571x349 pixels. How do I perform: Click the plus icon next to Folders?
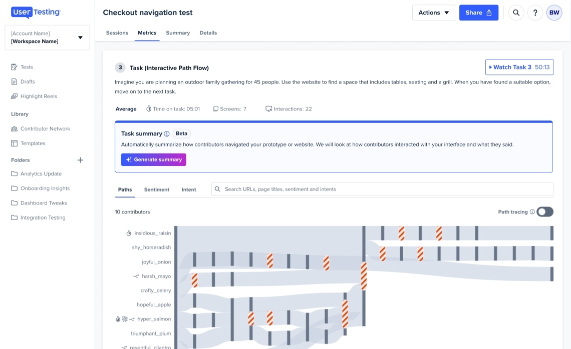point(80,160)
